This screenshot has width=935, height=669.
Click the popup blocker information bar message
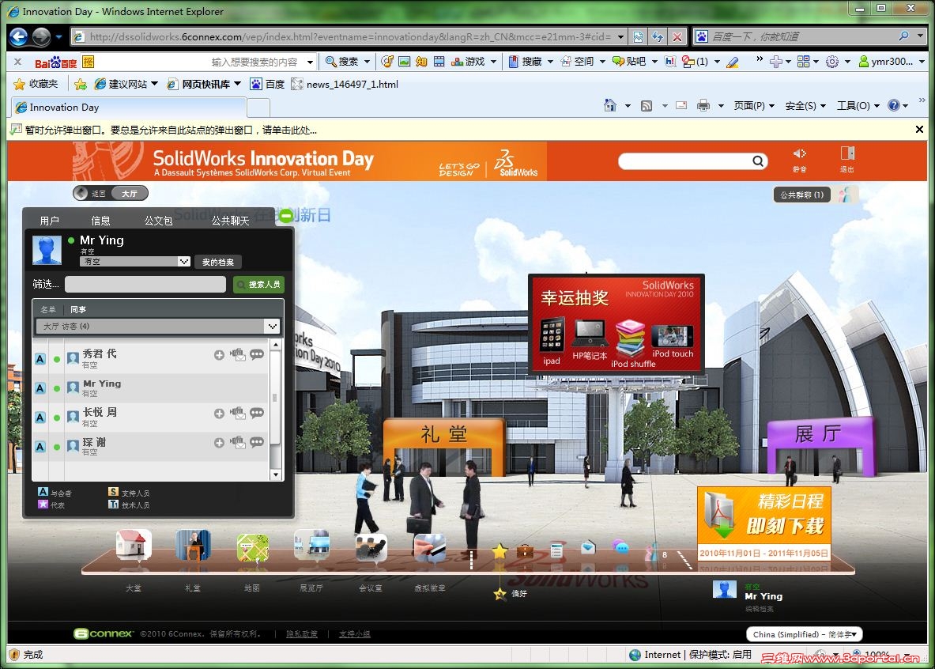coord(172,130)
